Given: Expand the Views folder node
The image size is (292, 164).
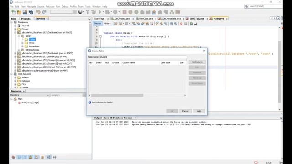Looking at the screenshot, I should [x=22, y=43].
